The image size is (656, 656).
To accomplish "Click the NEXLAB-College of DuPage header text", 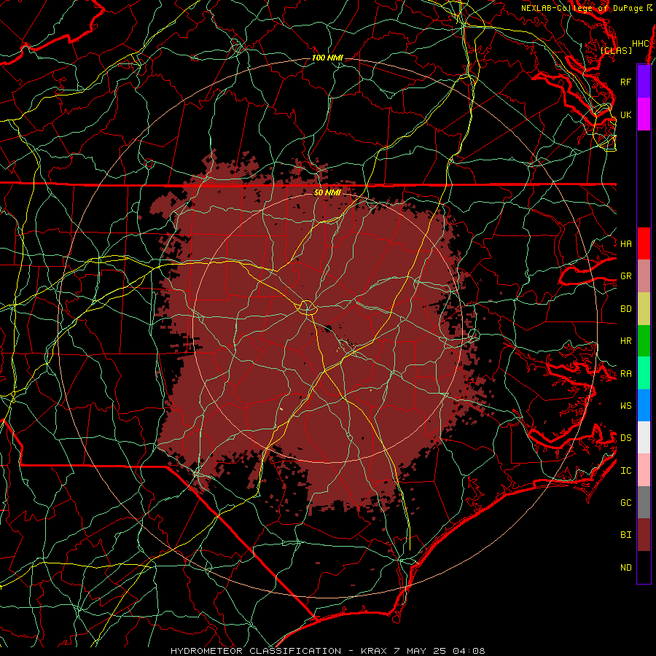I will [x=582, y=8].
